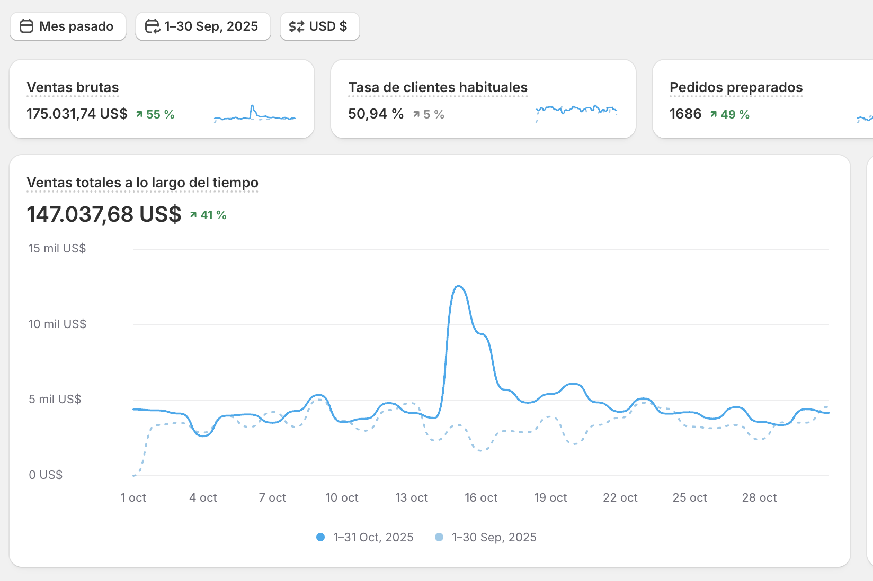Viewport: 873px width, 581px height.
Task: Click the 41 % increase indicator
Action: pyautogui.click(x=208, y=215)
